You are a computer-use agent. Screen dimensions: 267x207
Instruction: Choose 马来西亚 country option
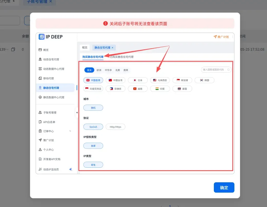tap(160, 80)
